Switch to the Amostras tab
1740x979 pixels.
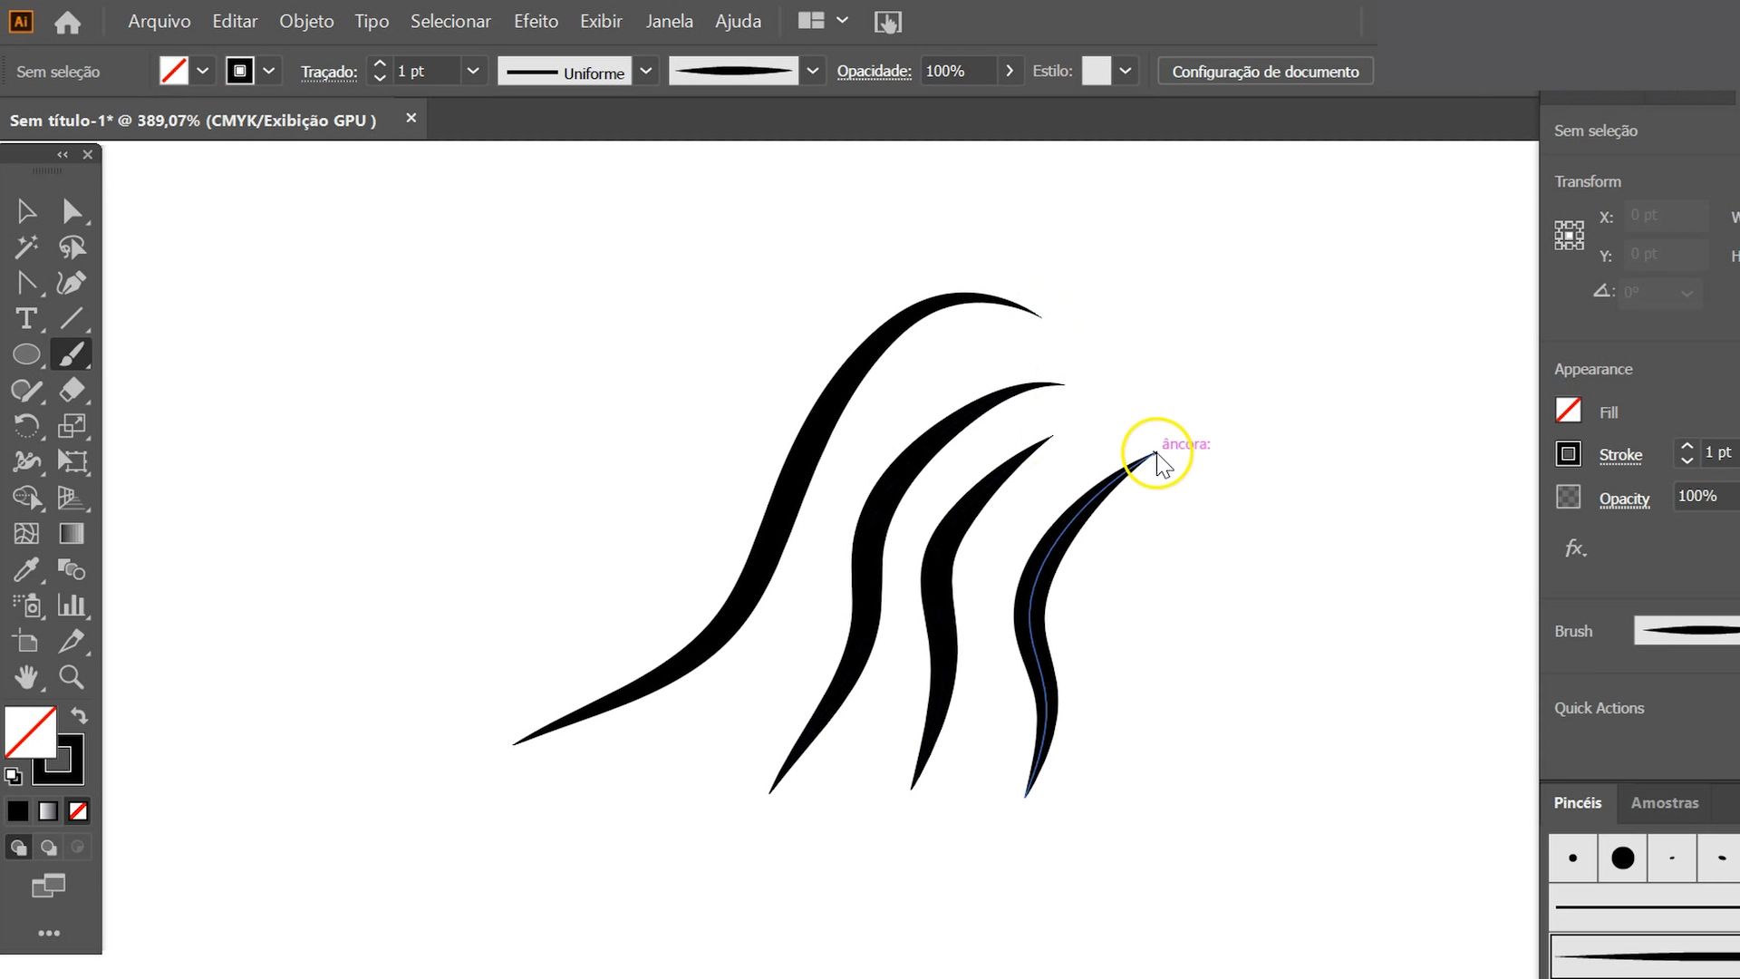[1664, 802]
